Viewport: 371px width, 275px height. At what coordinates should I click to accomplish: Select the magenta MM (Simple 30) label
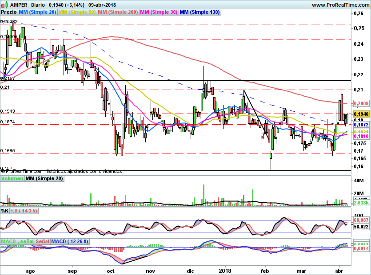pos(159,12)
